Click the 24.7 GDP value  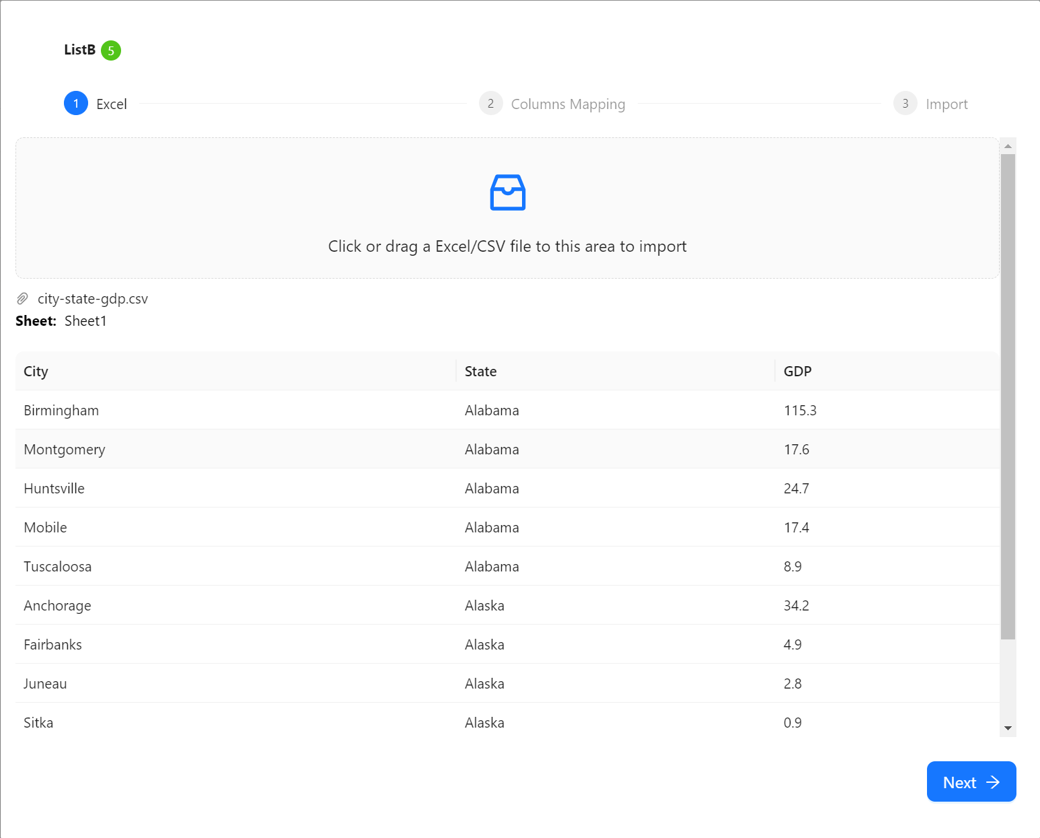(x=796, y=489)
